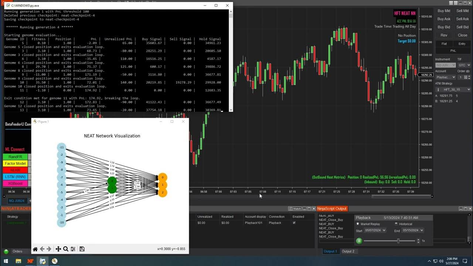Click the Flat button
The height and width of the screenshot is (266, 473).
tap(444, 44)
